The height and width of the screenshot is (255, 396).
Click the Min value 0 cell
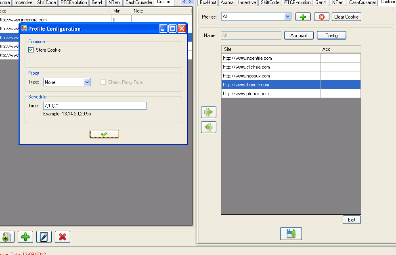(x=121, y=19)
